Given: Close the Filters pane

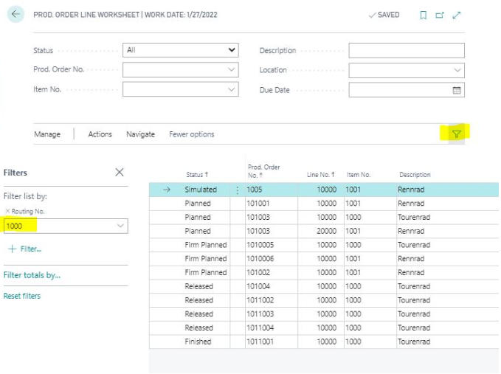Looking at the screenshot, I should pos(120,172).
